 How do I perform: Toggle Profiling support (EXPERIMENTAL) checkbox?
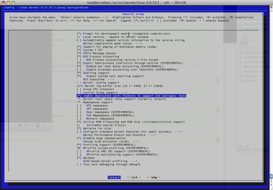click(79, 145)
